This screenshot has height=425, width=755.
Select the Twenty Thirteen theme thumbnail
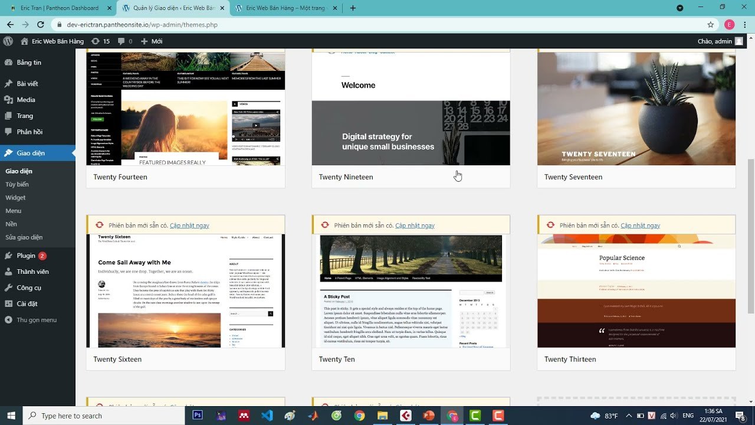point(636,291)
